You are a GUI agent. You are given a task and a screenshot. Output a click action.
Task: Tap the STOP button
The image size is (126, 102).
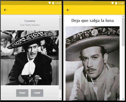coord(37,93)
